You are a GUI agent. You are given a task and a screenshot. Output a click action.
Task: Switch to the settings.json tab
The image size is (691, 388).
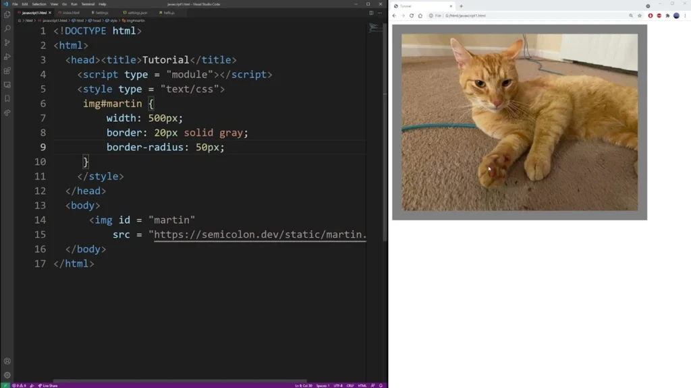pos(138,13)
